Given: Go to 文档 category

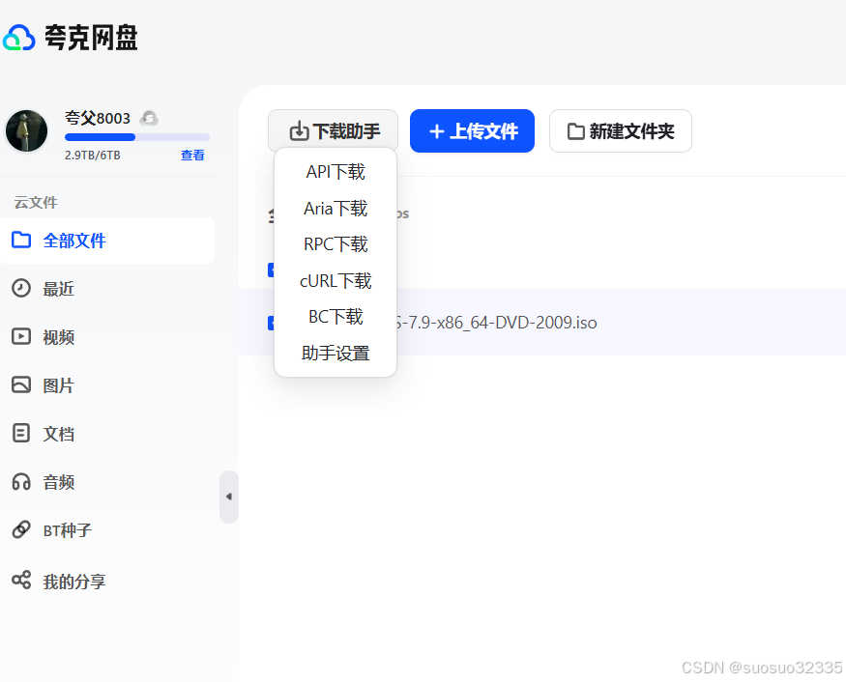Looking at the screenshot, I should (x=59, y=434).
